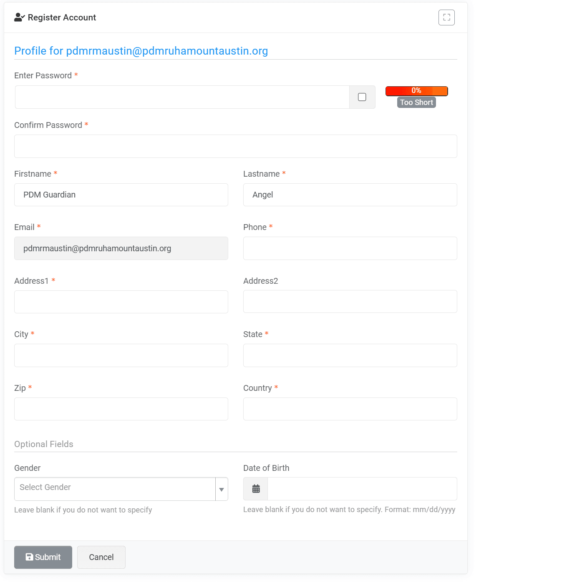
Task: Click the Gender label
Action: click(x=28, y=468)
